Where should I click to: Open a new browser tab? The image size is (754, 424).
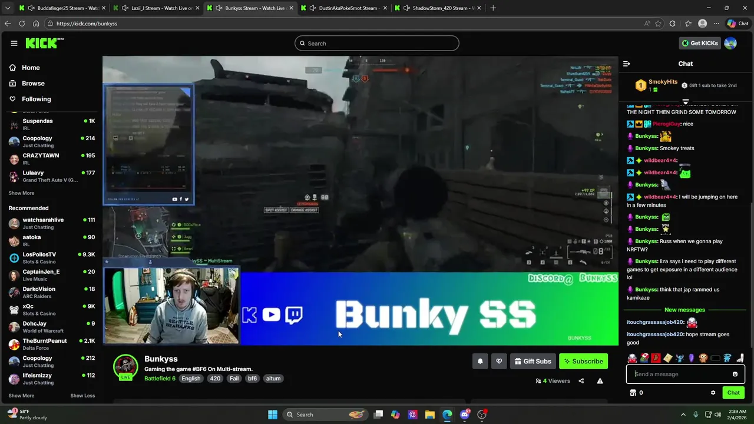[x=493, y=8]
